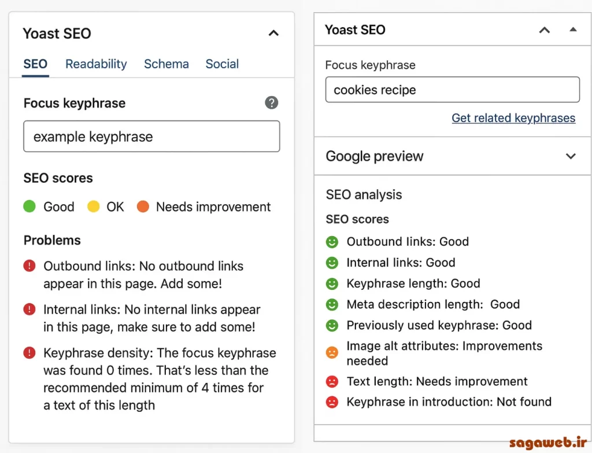This screenshot has width=592, height=453.
Task: Click green smiley next to Keyphrase length: Good
Action: coord(332,283)
